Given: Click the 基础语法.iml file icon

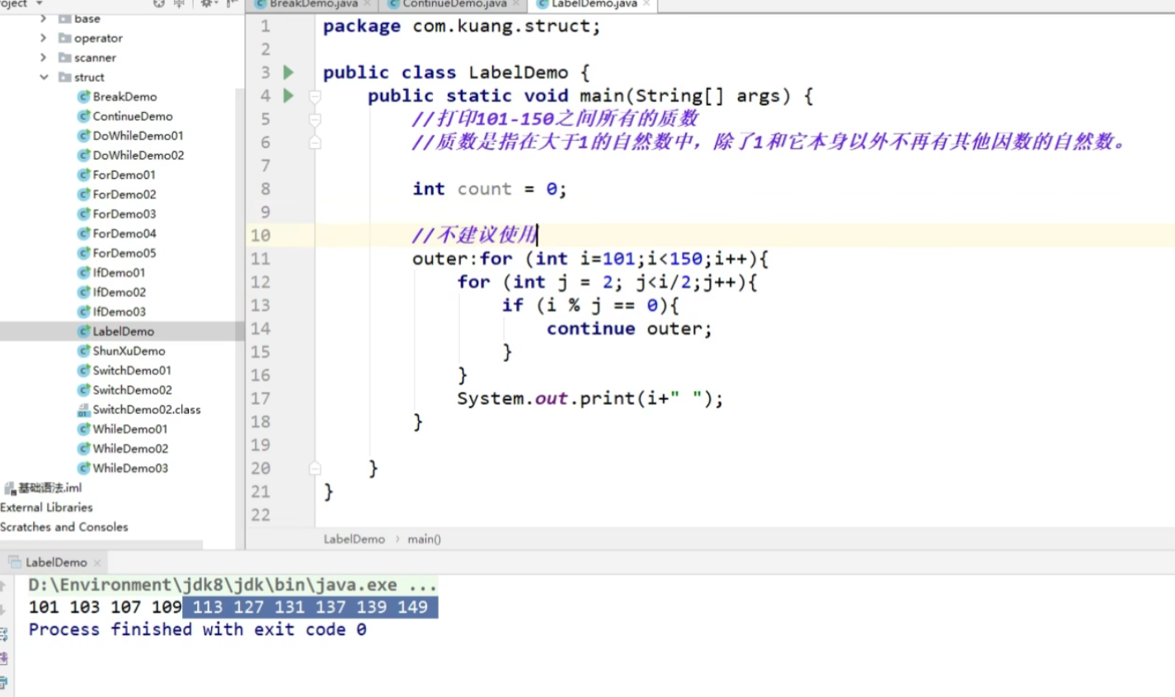Looking at the screenshot, I should [10, 488].
